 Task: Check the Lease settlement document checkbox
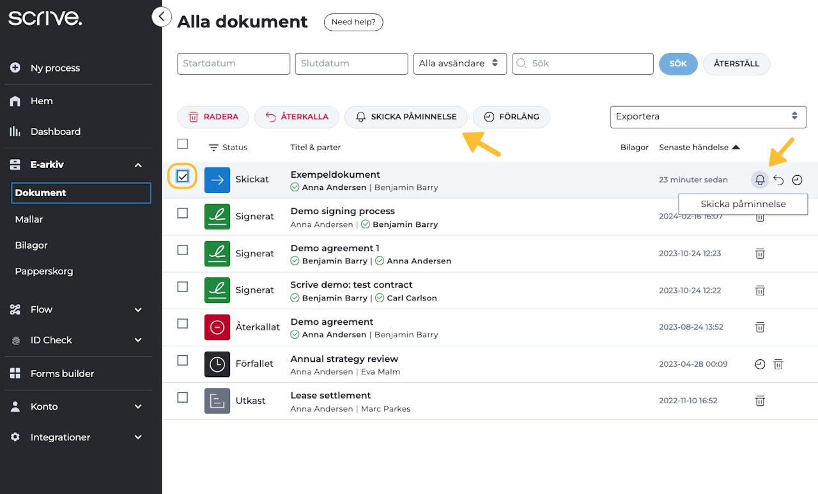[183, 398]
